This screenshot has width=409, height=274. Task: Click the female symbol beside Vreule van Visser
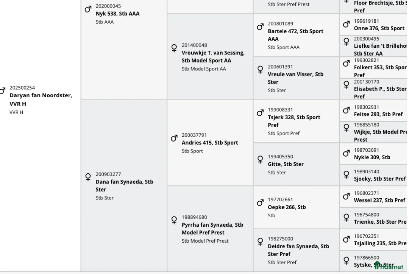click(x=260, y=70)
